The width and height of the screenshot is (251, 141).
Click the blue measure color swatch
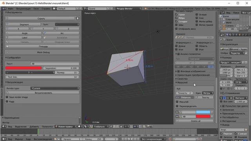click(x=203, y=112)
